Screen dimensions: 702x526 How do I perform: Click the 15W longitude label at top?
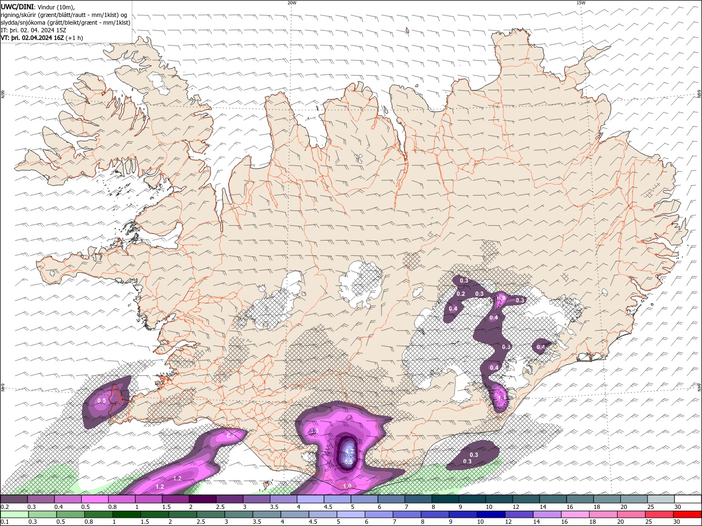tap(581, 3)
